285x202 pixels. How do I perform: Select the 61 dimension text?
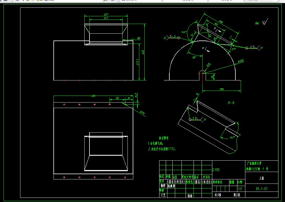tap(129, 98)
